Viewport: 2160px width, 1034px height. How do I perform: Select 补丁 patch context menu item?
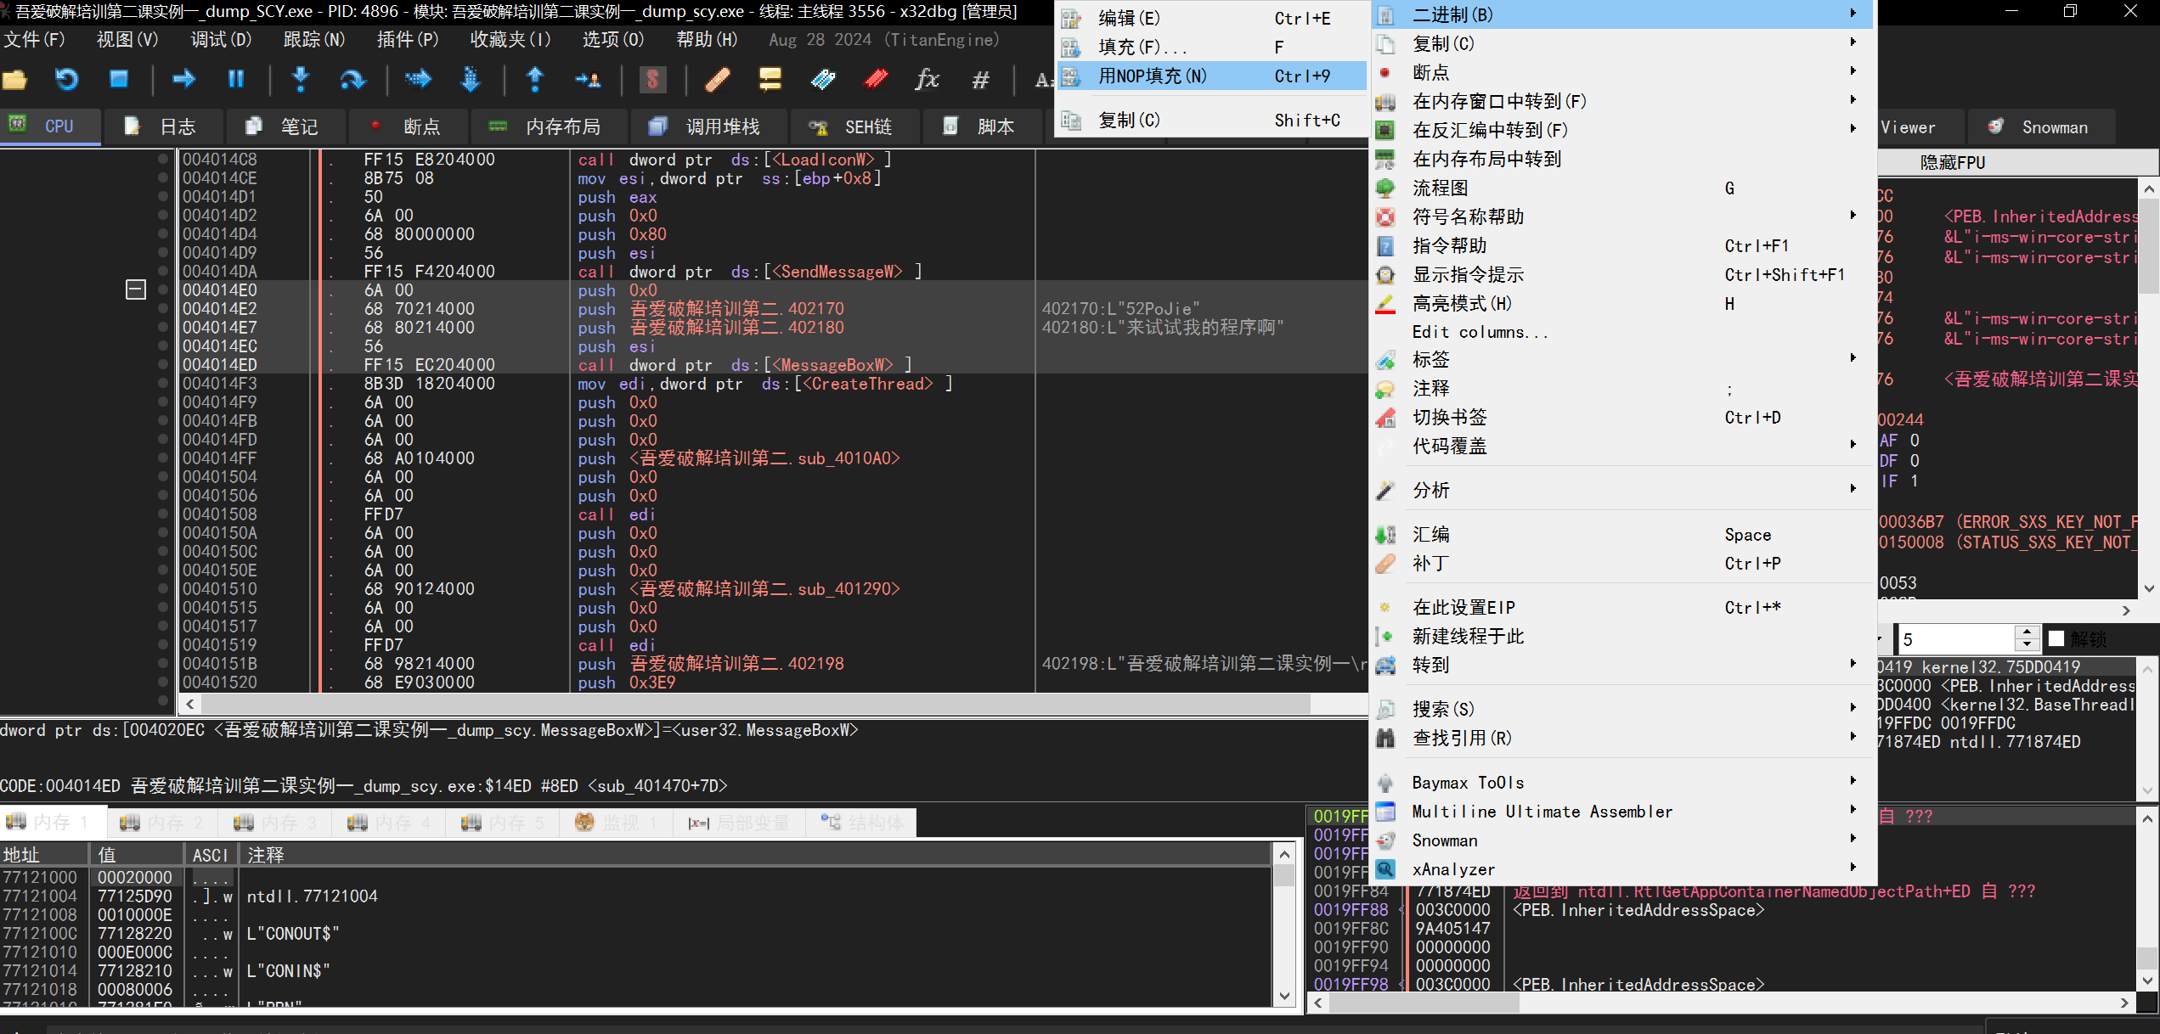1623,563
